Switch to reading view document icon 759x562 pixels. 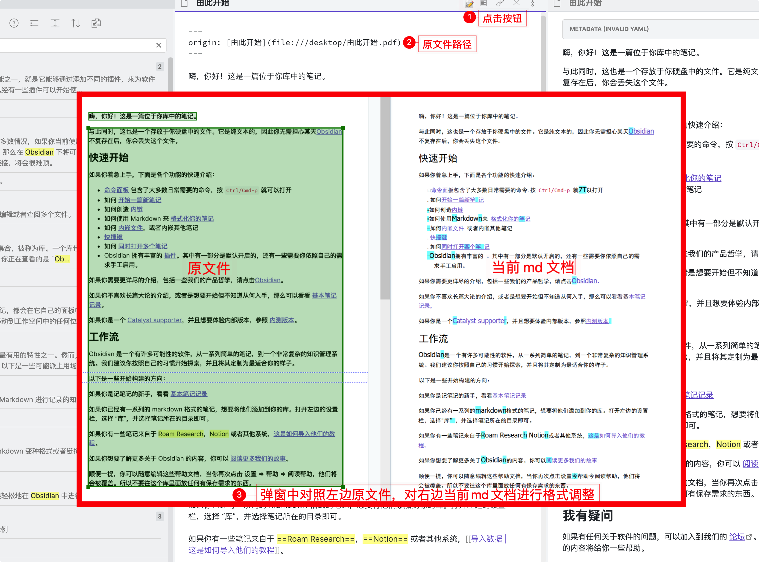483,3
